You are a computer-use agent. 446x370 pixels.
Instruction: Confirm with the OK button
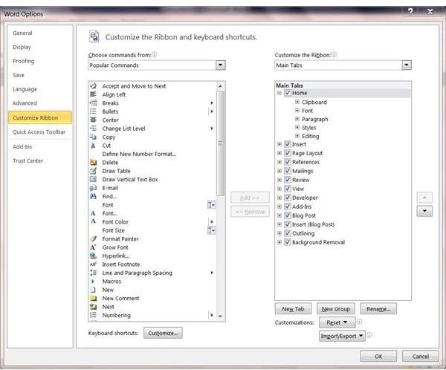(x=378, y=357)
